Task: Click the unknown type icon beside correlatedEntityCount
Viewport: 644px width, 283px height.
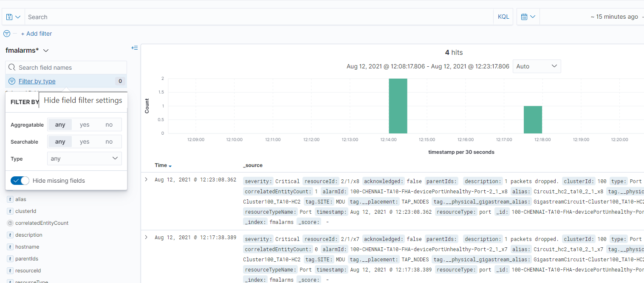Action: (x=10, y=223)
